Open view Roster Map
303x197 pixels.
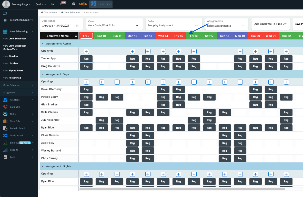12,78
